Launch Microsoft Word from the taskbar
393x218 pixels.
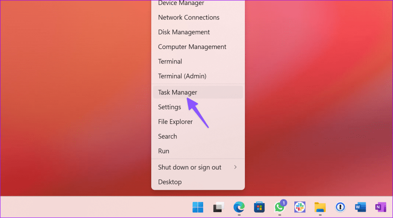[360, 207]
